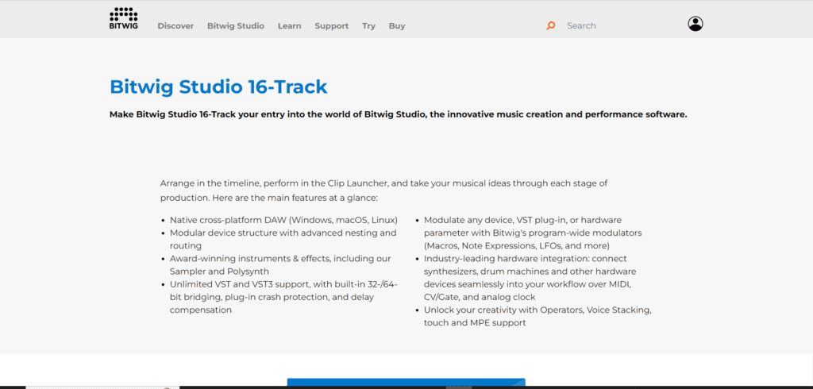
Task: Focus the Search input field
Action: 611,26
